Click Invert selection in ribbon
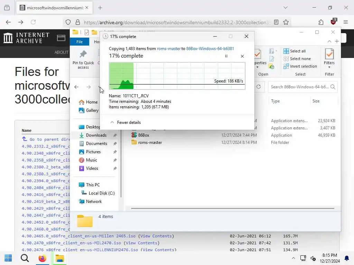Image resolution: width=354 pixels, height=265 pixels. 300,66
